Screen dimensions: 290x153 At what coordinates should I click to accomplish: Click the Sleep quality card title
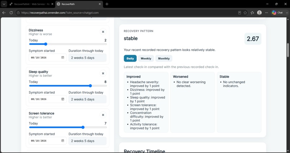(x=38, y=72)
